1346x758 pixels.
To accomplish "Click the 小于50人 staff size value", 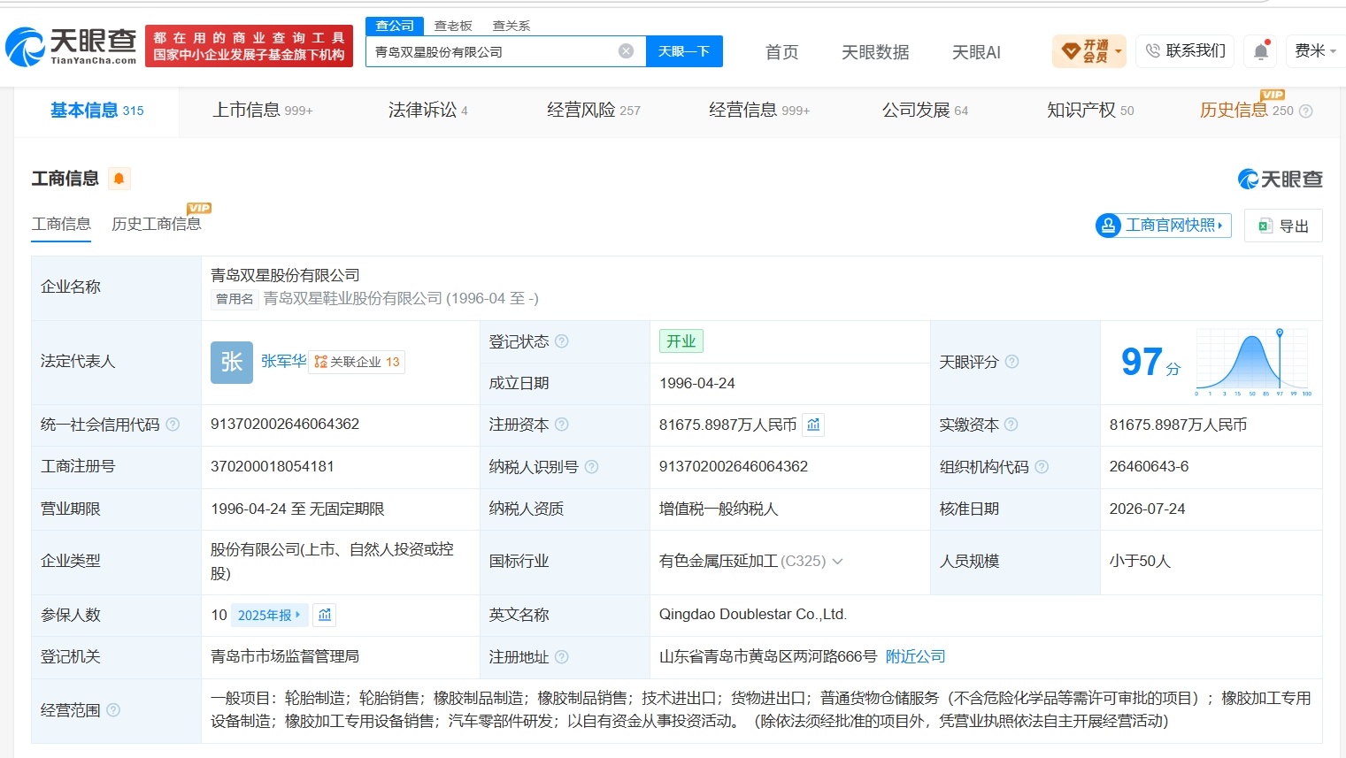I will pyautogui.click(x=1140, y=562).
